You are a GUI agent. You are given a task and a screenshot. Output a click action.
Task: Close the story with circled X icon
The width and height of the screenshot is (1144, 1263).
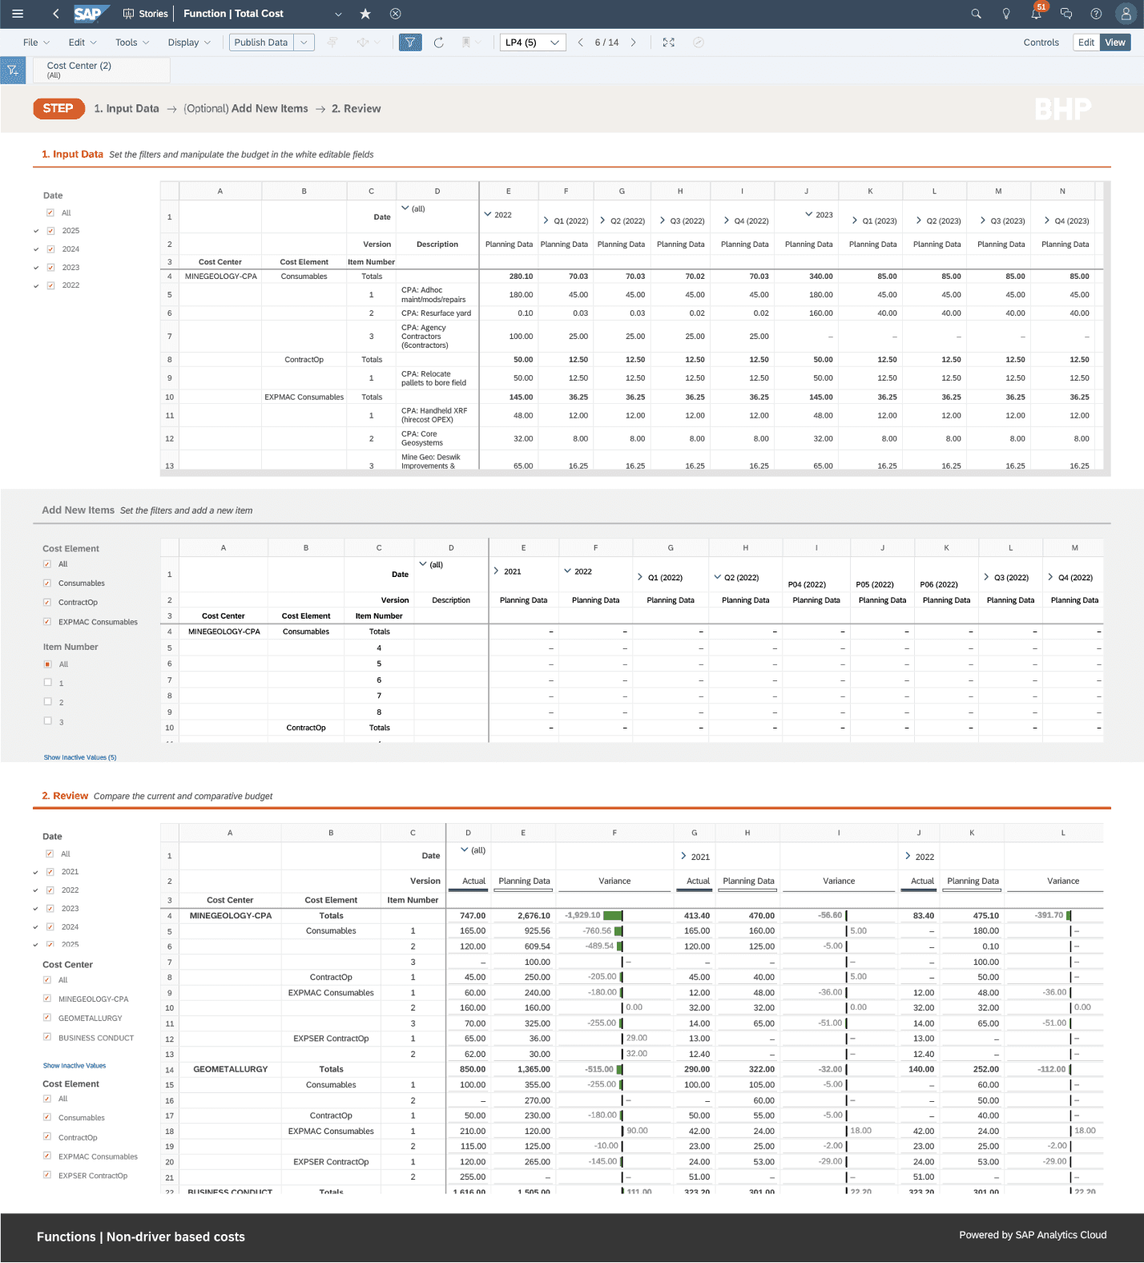click(x=395, y=14)
